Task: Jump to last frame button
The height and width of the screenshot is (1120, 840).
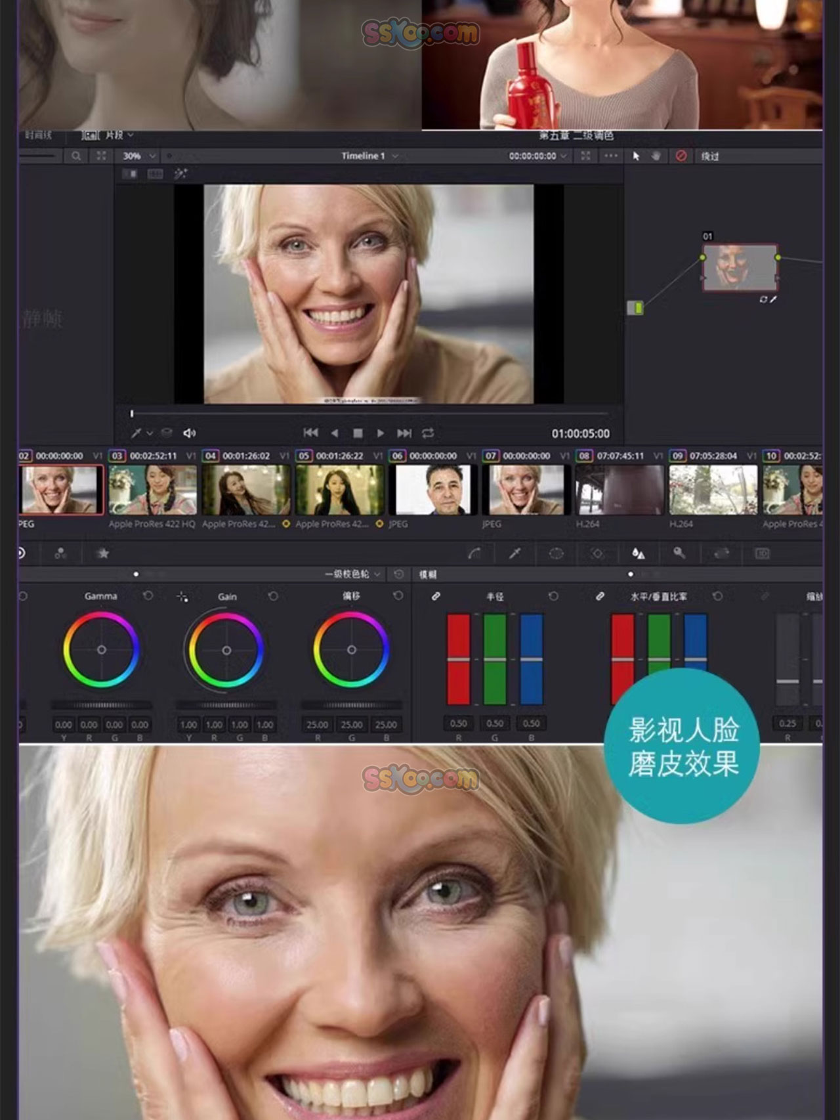Action: tap(404, 433)
